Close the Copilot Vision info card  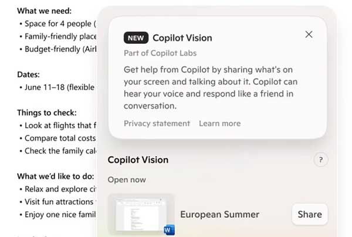click(x=309, y=35)
